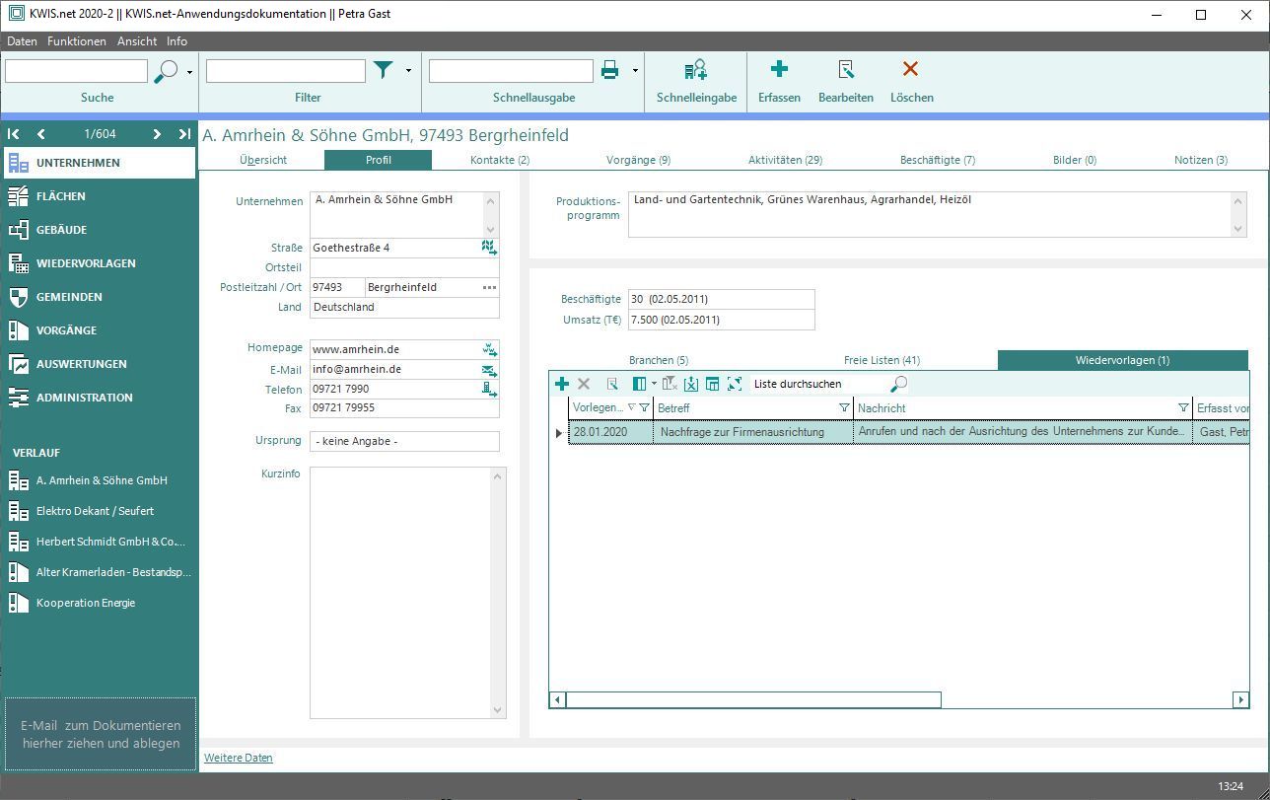Open the Info menu
Viewport: 1270px width, 800px height.
tap(176, 41)
